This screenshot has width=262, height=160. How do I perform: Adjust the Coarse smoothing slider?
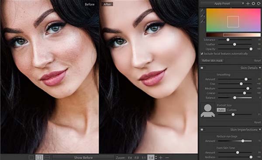click(x=245, y=93)
